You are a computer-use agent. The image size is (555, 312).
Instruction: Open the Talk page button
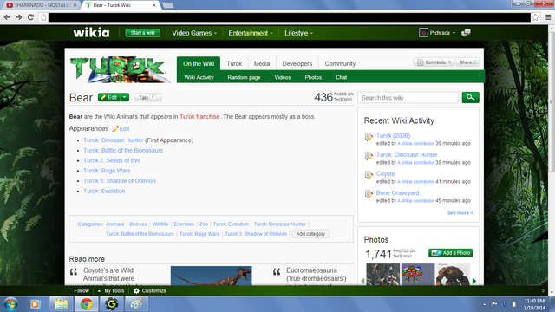148,97
